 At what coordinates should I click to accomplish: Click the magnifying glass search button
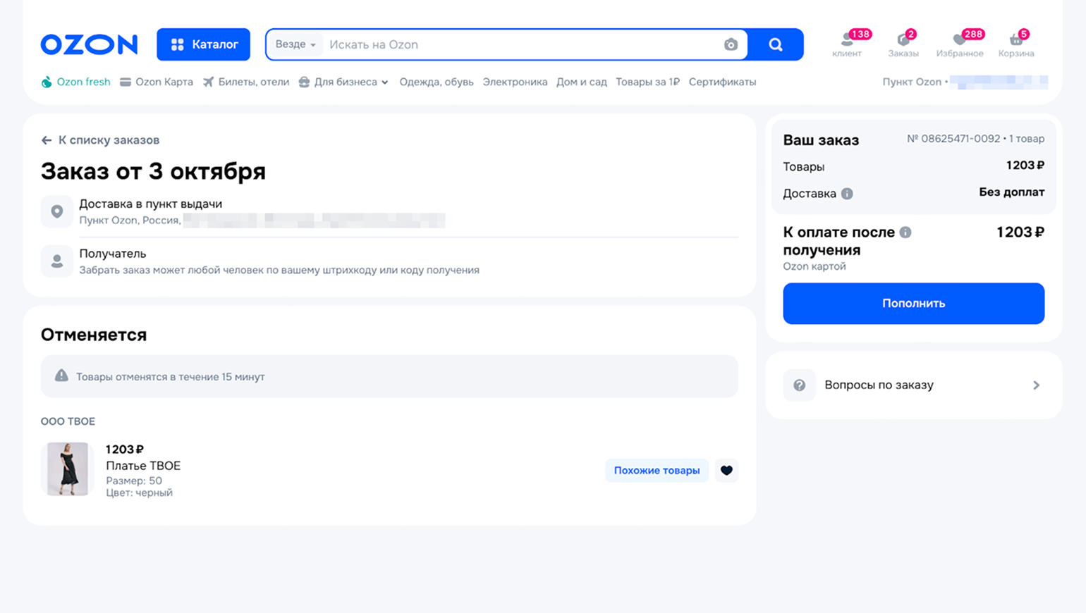776,44
